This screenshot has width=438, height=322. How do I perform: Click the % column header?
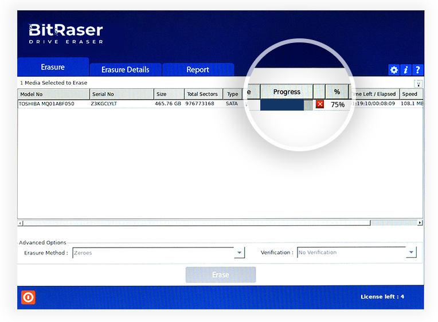(337, 92)
